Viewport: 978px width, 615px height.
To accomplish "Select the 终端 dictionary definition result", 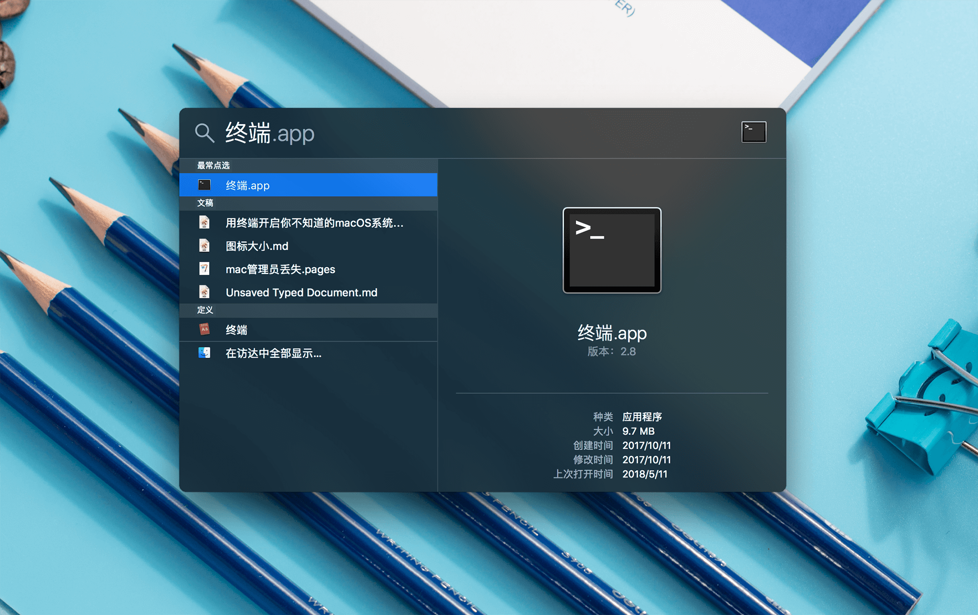I will coord(309,330).
